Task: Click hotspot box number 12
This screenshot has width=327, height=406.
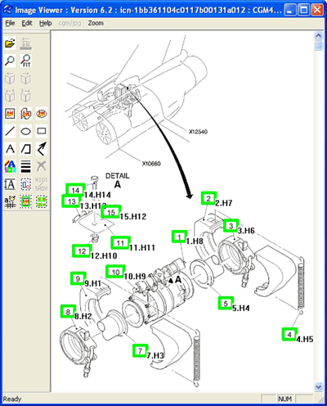Action: click(x=82, y=251)
